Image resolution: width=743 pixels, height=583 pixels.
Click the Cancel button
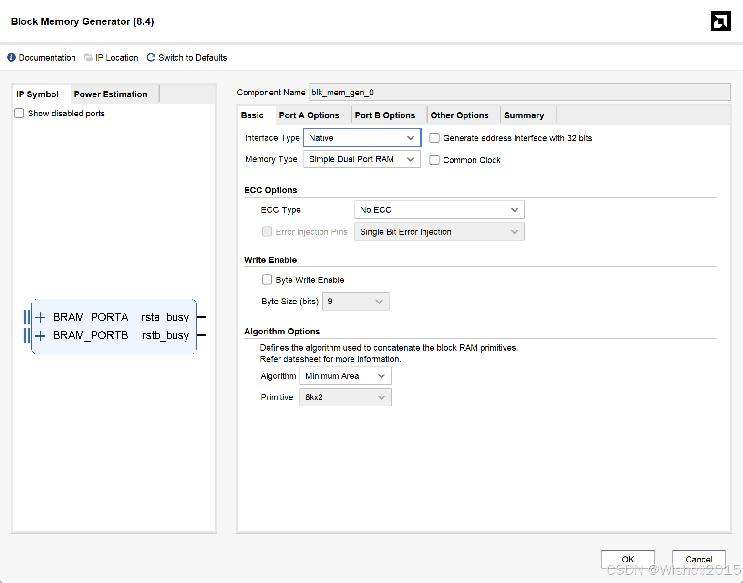click(x=699, y=559)
